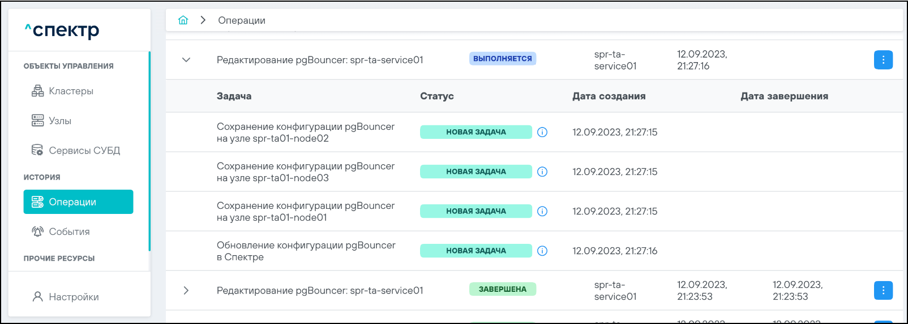The width and height of the screenshot is (908, 324).
Task: Click the Операции breadcrumb link
Action: click(242, 20)
